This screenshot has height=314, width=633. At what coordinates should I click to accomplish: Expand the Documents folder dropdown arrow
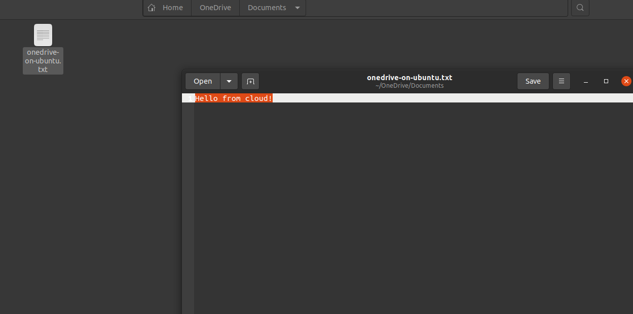click(x=297, y=8)
